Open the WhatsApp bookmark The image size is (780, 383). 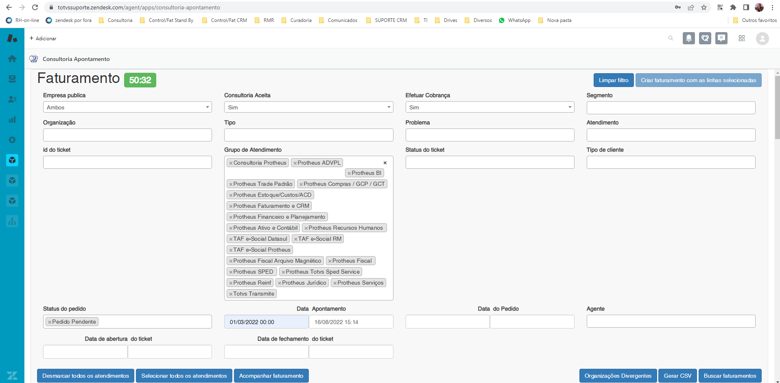tap(515, 20)
